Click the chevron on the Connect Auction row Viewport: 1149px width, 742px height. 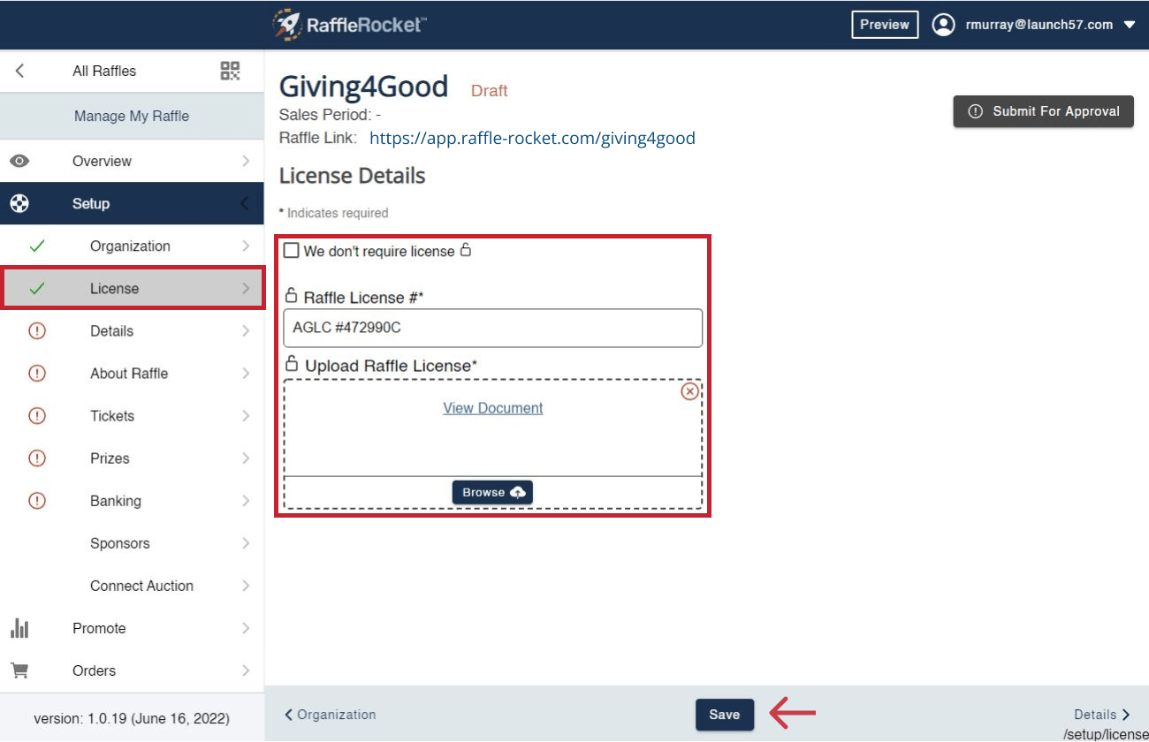point(246,586)
